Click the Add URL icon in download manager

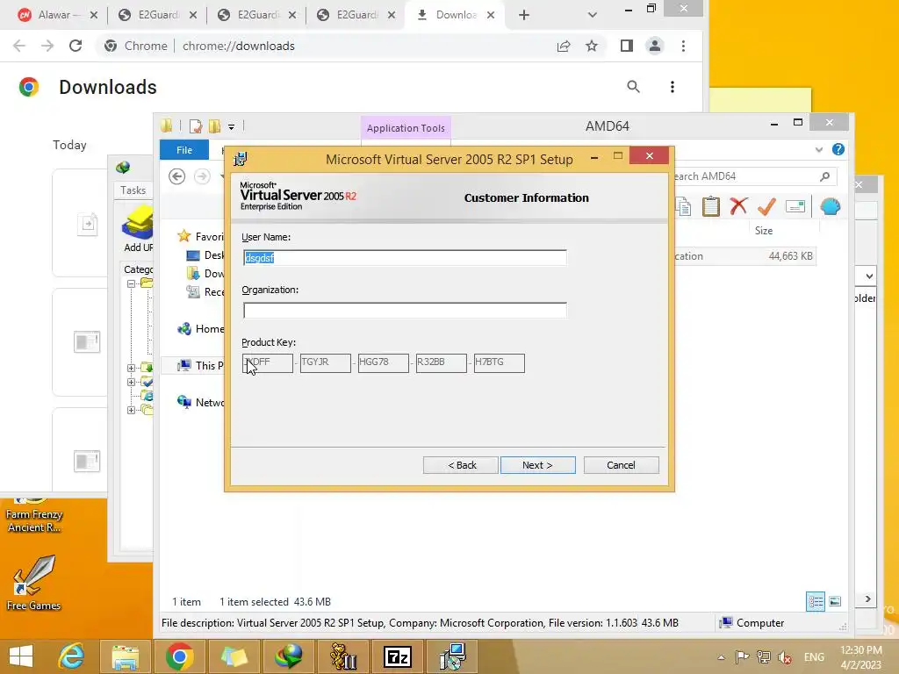tap(138, 227)
